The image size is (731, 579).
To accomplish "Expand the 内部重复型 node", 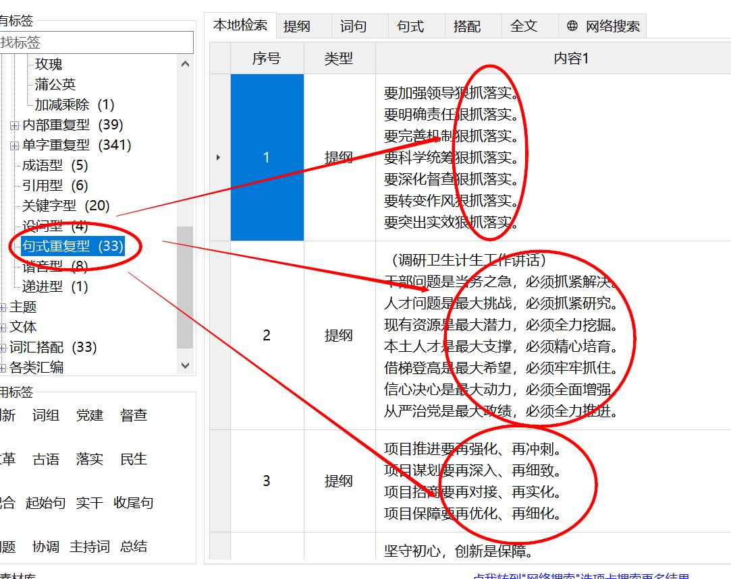I will pyautogui.click(x=15, y=125).
